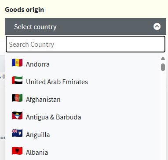The width and height of the screenshot is (168, 160).
Task: Focus the Search Country field
Action: (x=85, y=44)
